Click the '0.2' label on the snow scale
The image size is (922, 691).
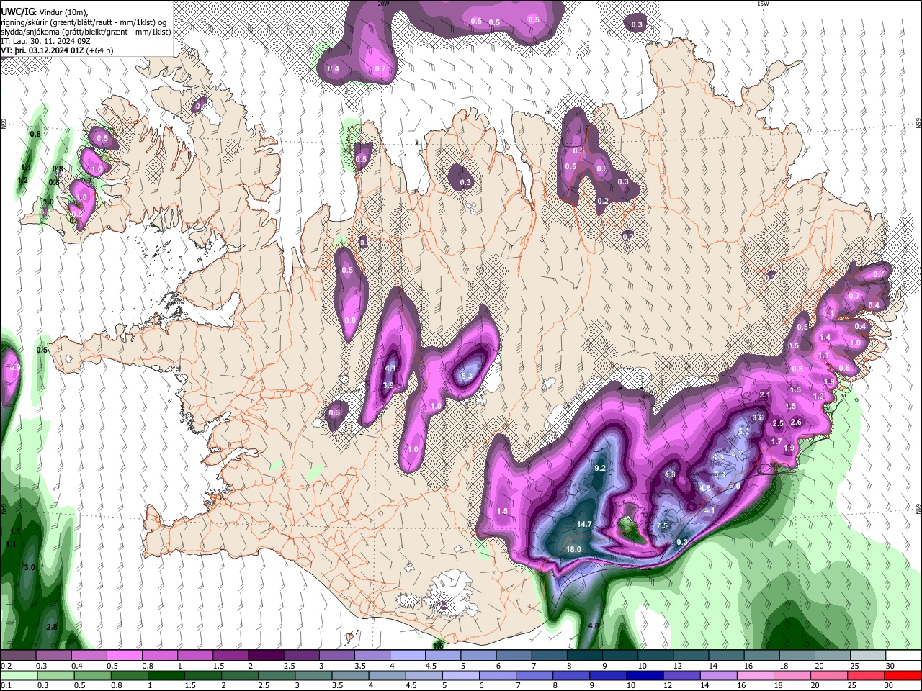pyautogui.click(x=6, y=666)
